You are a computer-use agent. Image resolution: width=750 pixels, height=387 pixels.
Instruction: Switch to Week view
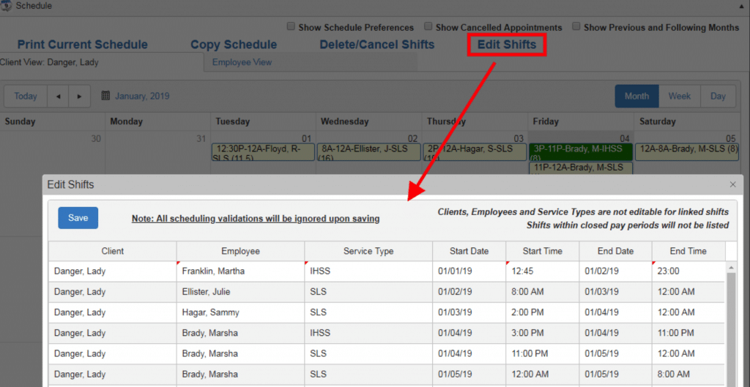pyautogui.click(x=680, y=96)
